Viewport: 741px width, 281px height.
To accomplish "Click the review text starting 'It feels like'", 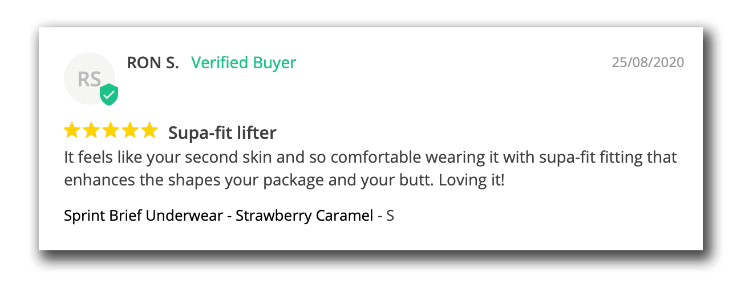I will [x=370, y=168].
